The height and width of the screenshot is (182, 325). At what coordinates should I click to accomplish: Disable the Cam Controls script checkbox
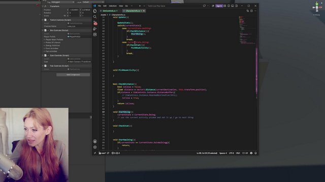pyautogui.click(x=48, y=56)
